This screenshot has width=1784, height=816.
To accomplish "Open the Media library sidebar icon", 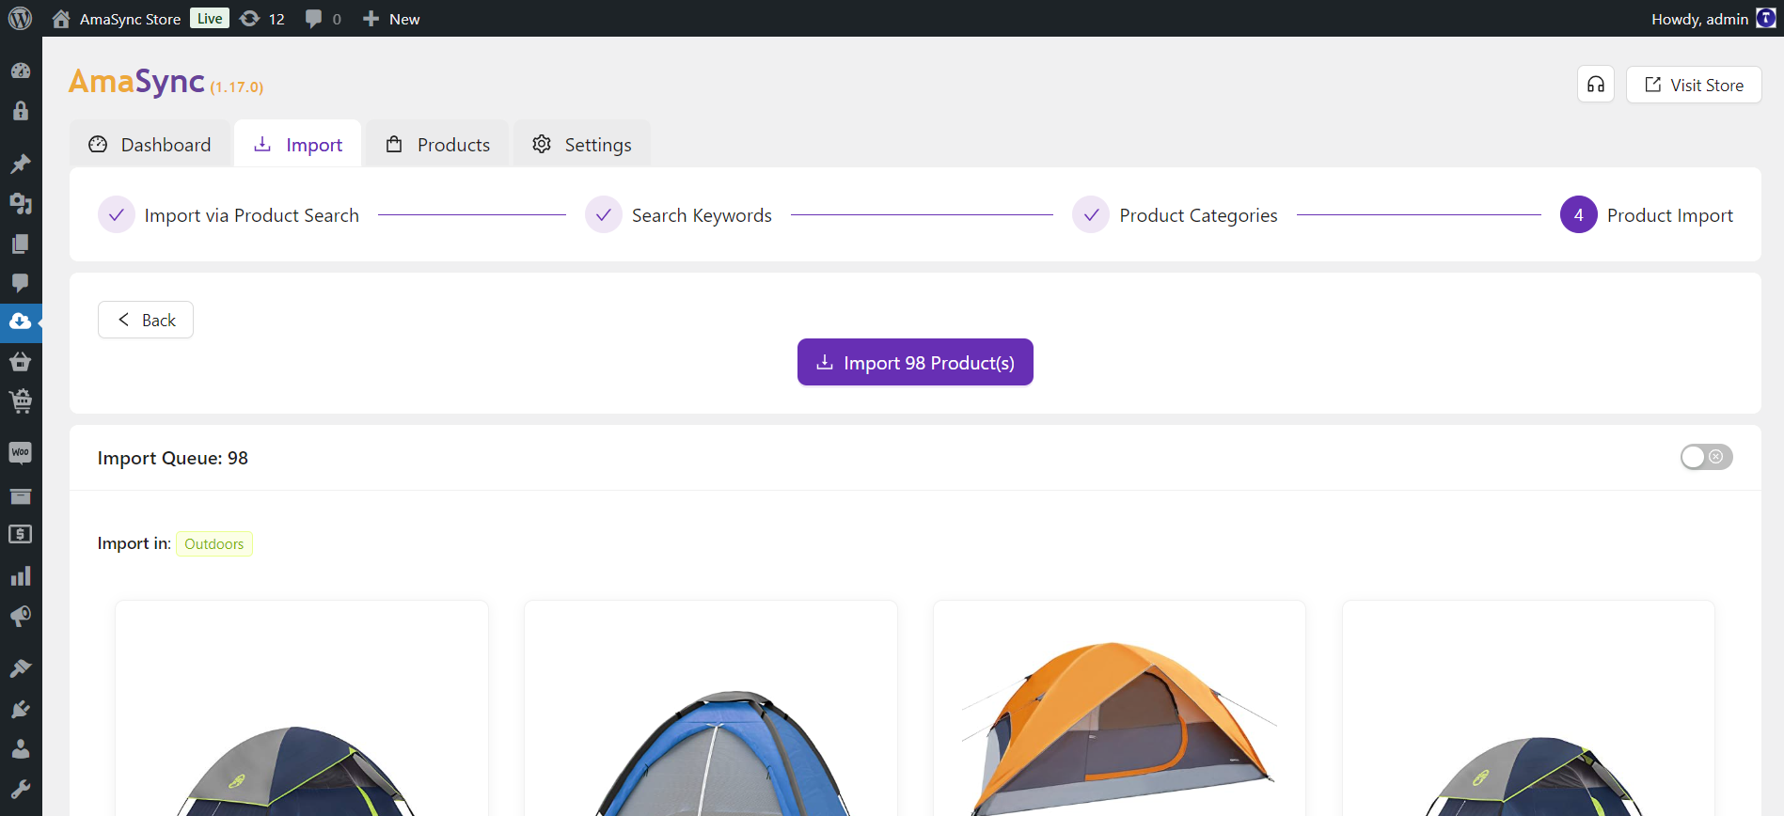I will click(21, 203).
